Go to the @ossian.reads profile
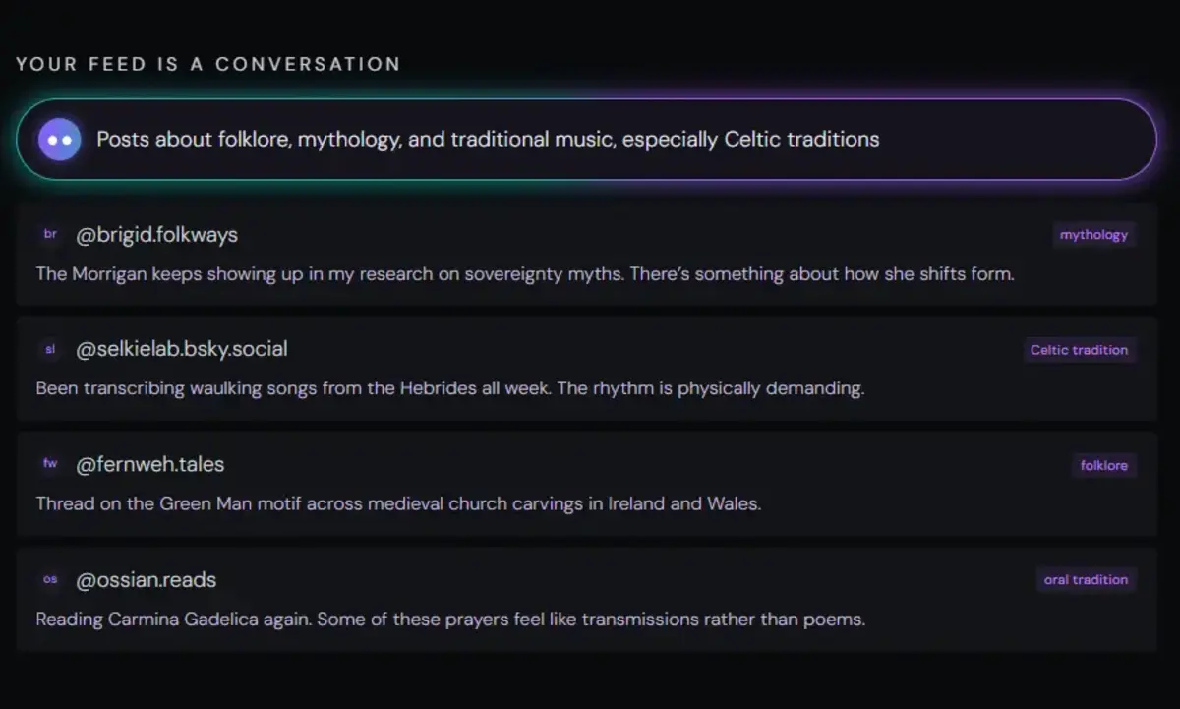 (146, 580)
